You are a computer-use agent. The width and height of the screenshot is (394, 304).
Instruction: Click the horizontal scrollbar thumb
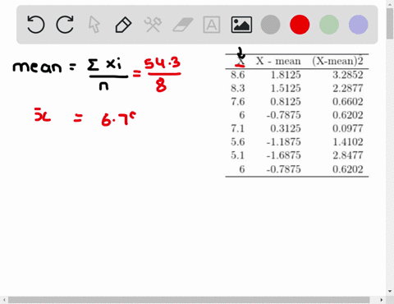[x=189, y=300]
